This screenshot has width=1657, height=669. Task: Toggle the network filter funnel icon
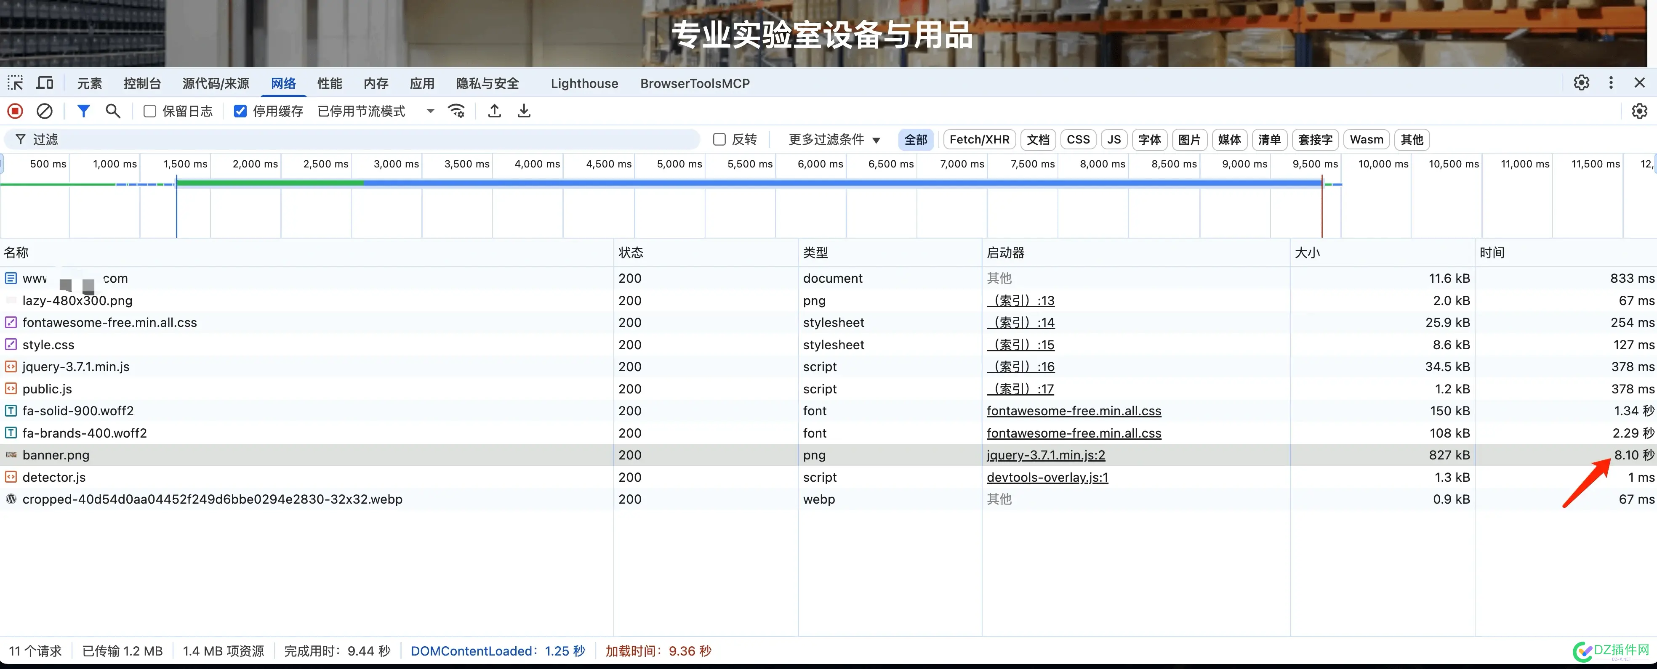coord(84,111)
